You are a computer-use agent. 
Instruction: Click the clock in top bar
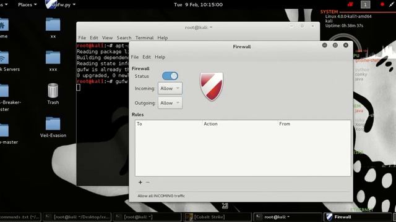click(x=198, y=4)
